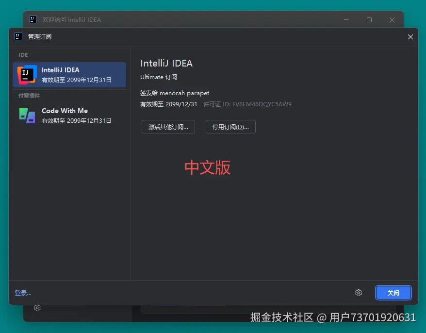Click IDE section header in sidebar
Image resolution: width=426 pixels, height=333 pixels.
pos(23,55)
